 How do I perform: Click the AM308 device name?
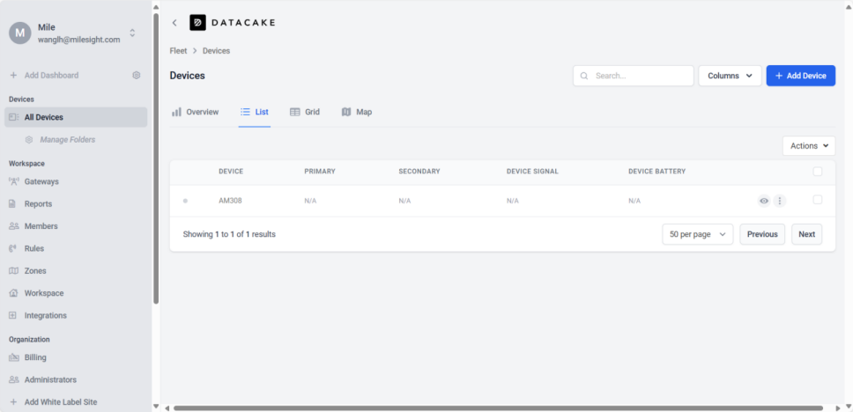230,201
